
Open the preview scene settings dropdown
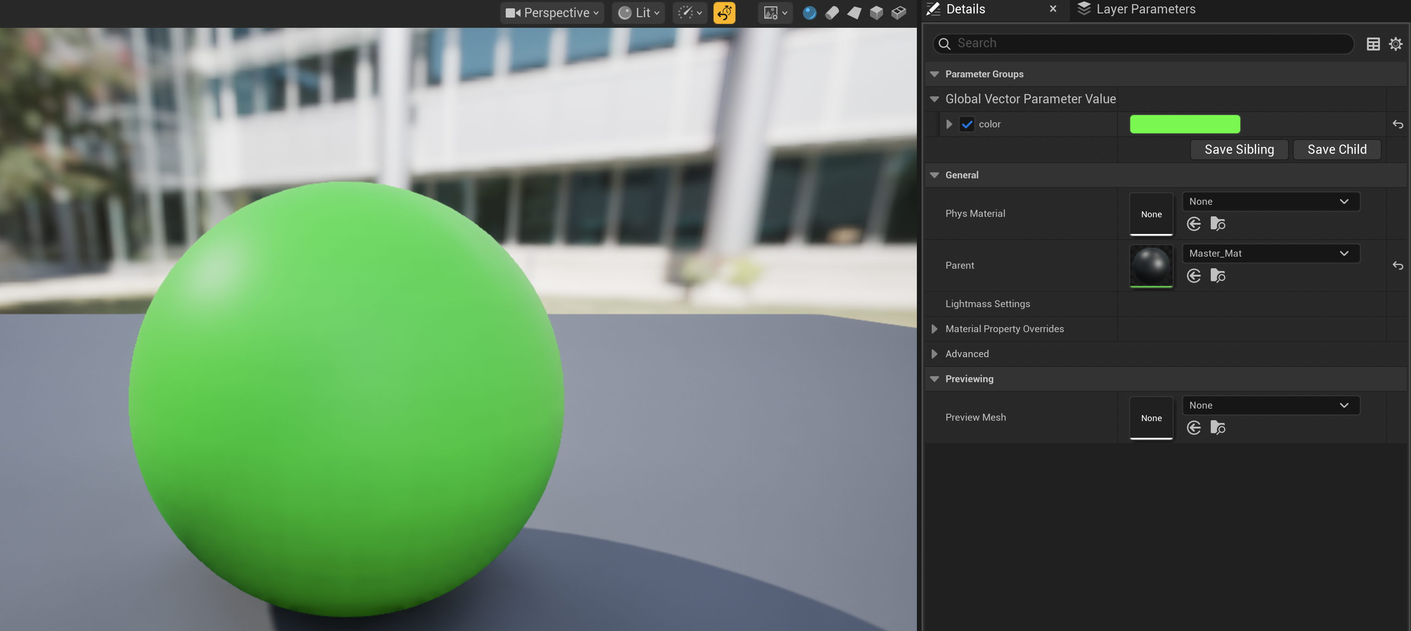(775, 13)
